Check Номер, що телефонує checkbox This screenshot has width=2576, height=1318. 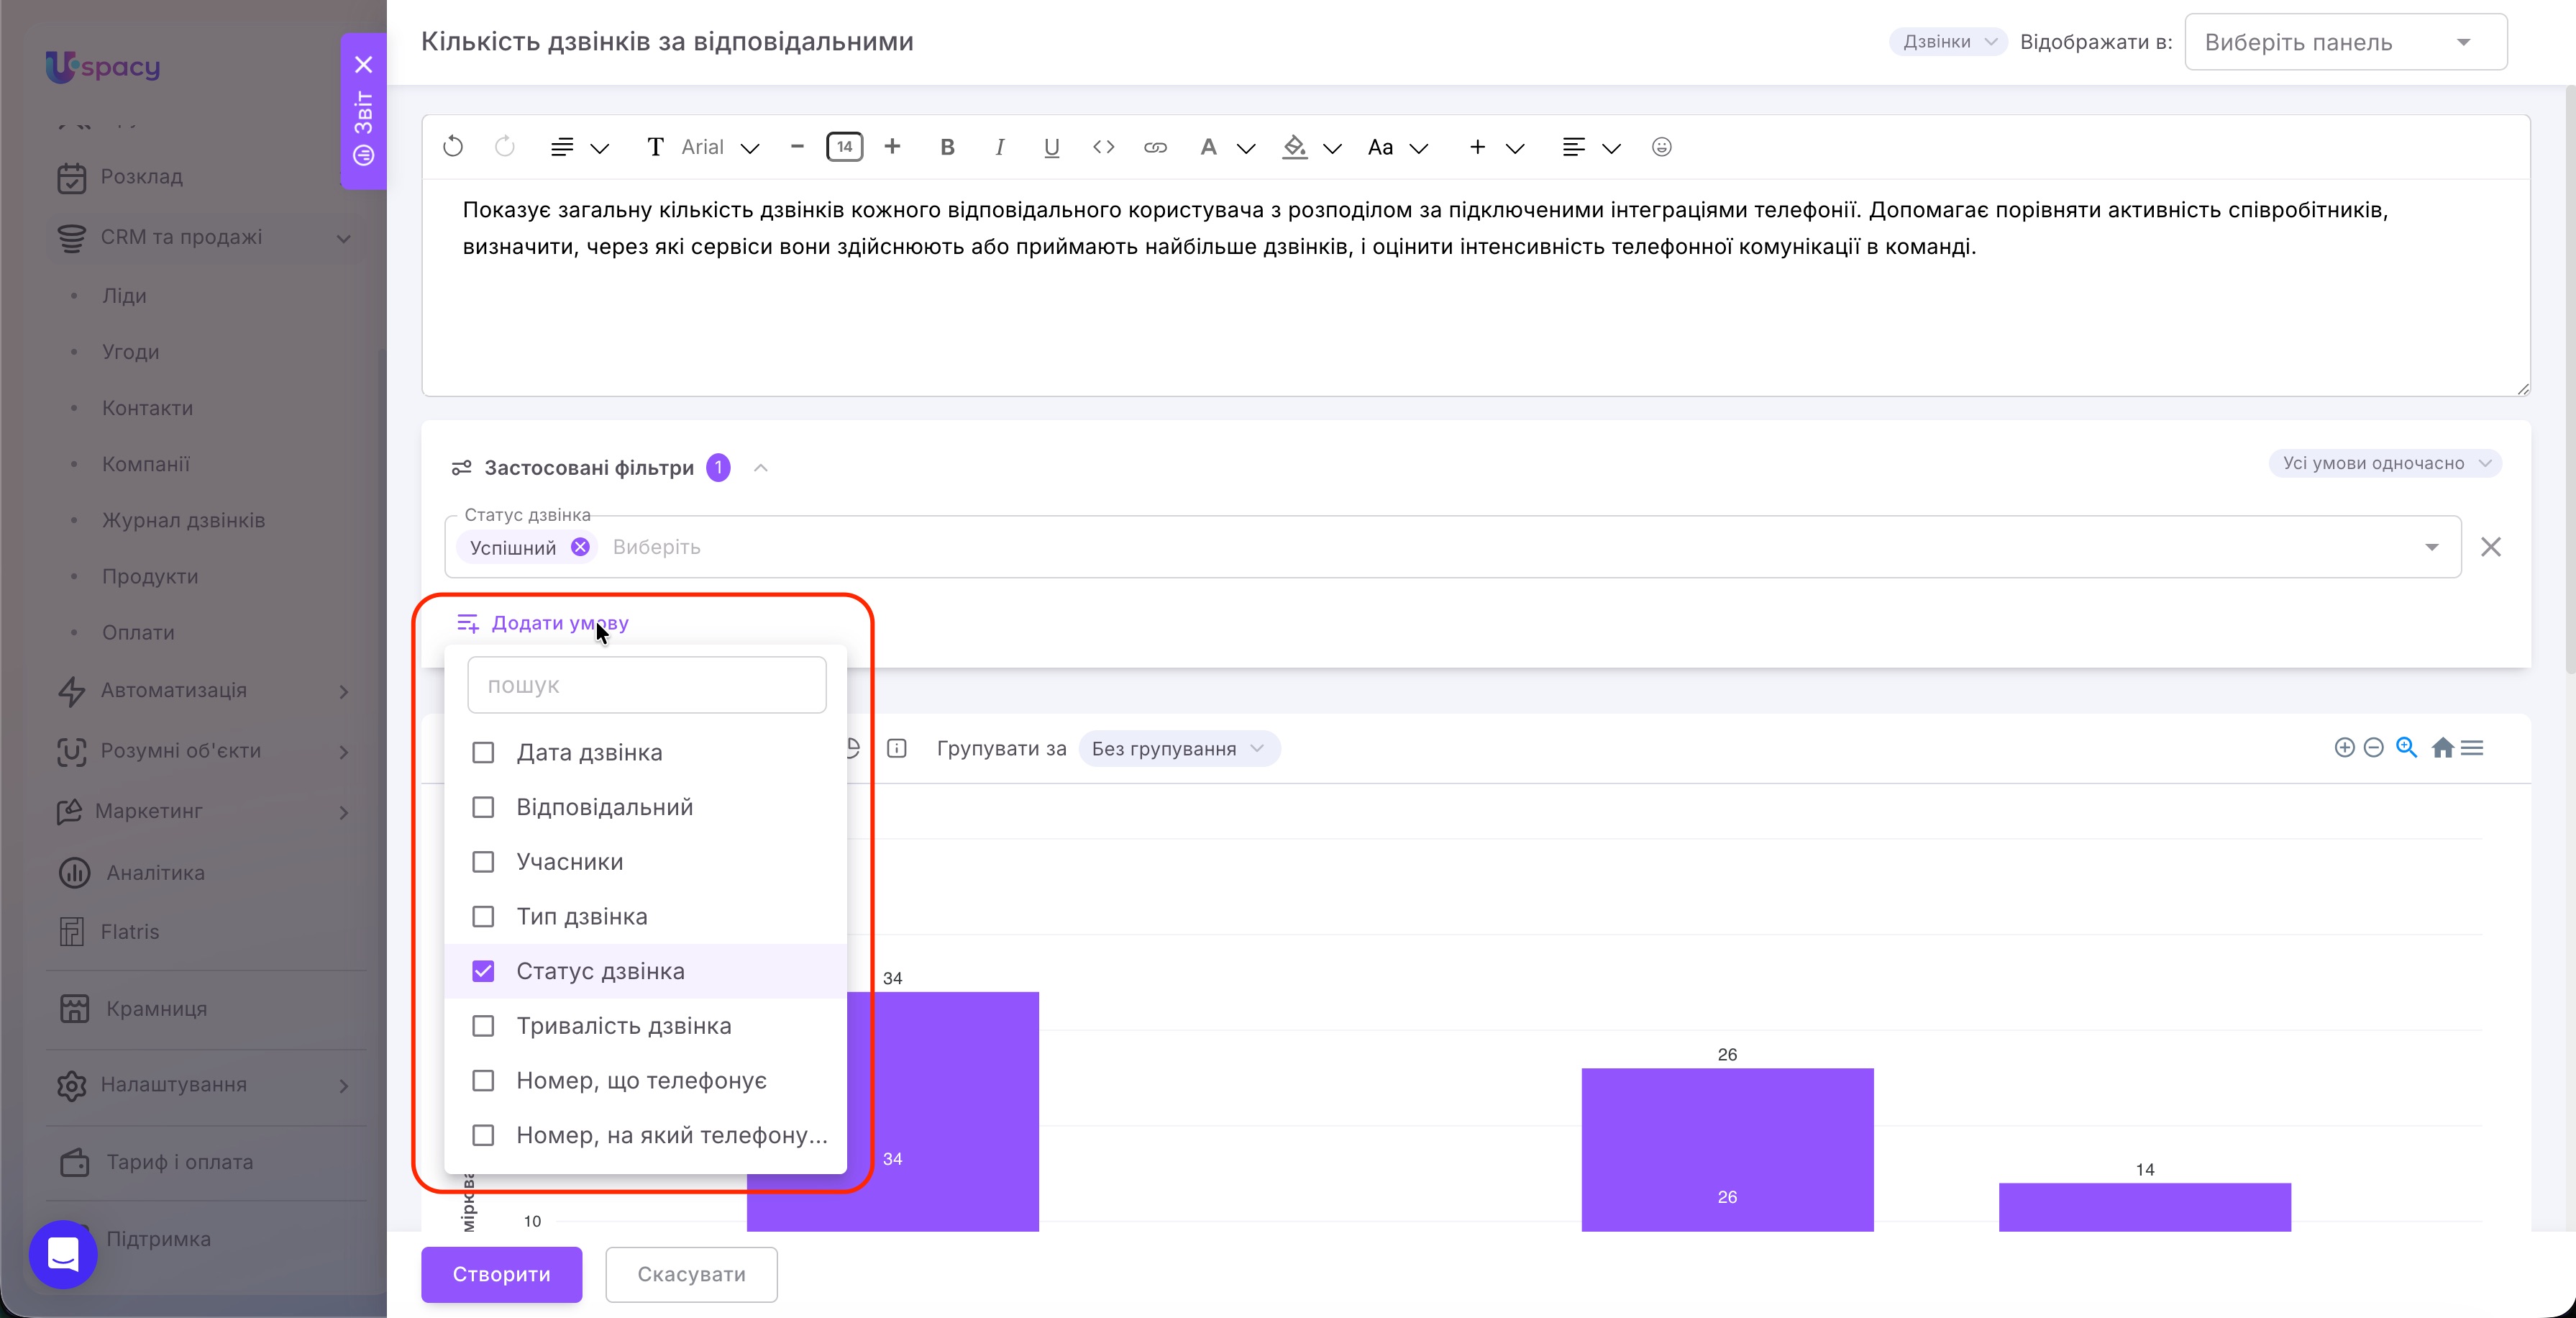pos(483,1081)
